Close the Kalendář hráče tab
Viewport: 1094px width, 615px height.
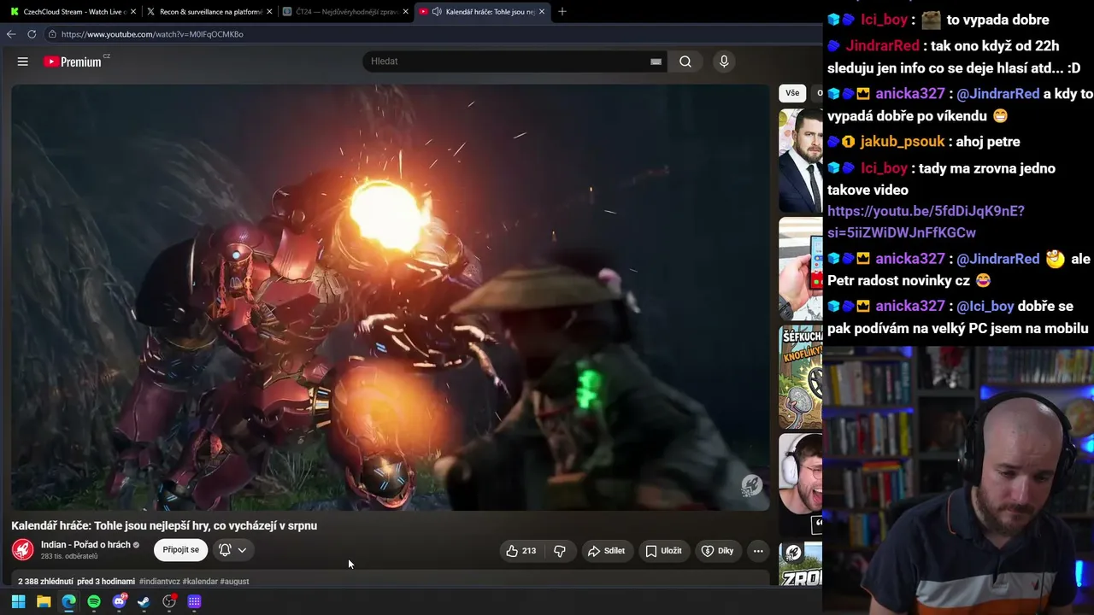(542, 12)
